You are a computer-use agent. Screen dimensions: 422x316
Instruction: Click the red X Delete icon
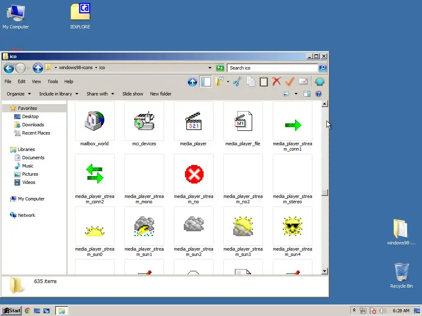(277, 81)
